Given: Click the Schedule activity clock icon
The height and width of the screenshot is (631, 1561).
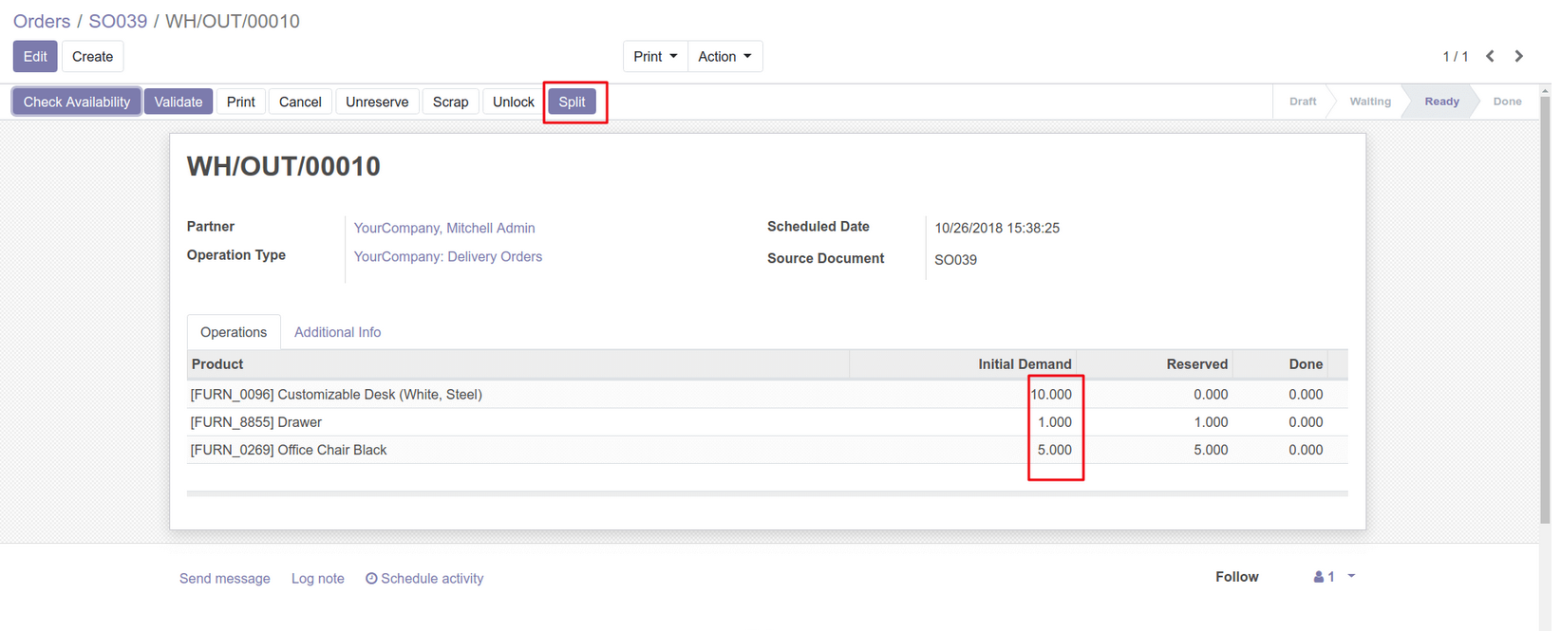Looking at the screenshot, I should [371, 579].
